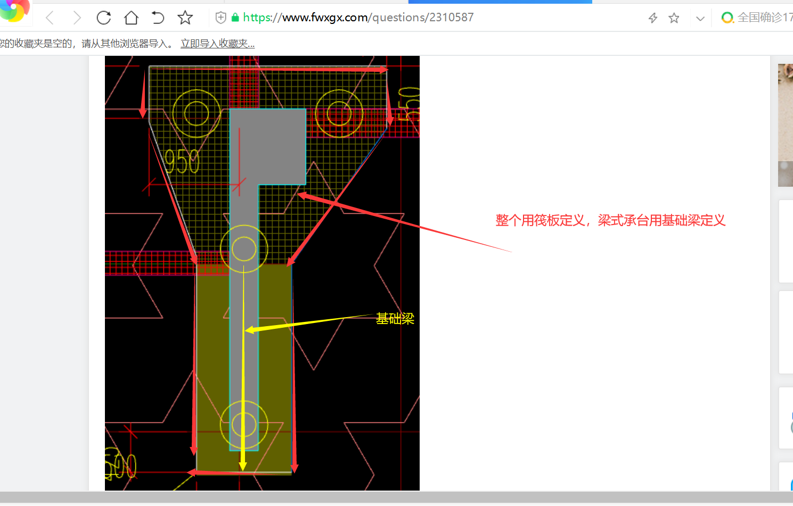
Task: Click the browser forward arrow
Action: [77, 18]
